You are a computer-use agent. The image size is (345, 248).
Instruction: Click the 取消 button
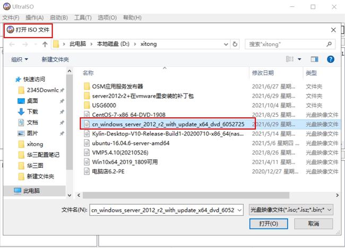click(x=313, y=224)
